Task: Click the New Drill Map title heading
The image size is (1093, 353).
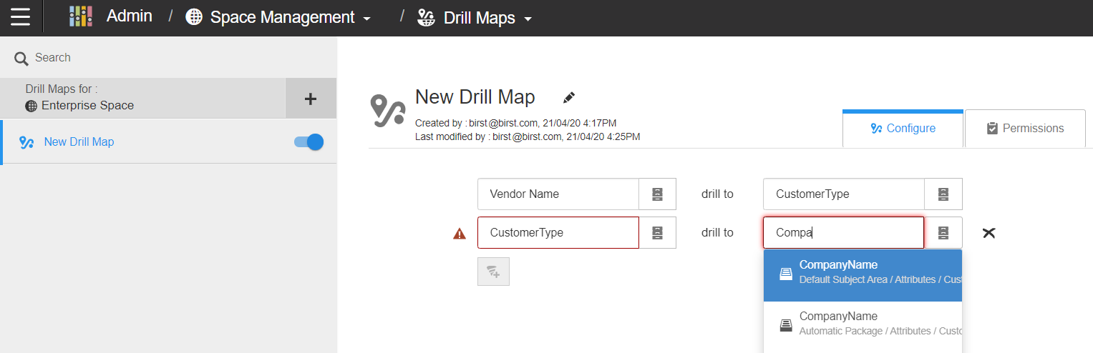Action: (475, 96)
